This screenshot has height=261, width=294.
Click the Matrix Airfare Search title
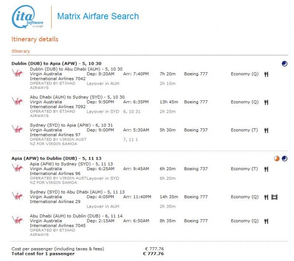pyautogui.click(x=98, y=16)
